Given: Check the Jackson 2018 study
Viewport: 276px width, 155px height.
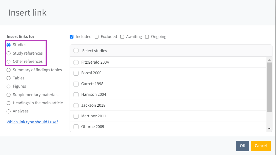Looking at the screenshot, I should pyautogui.click(x=76, y=106).
